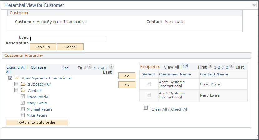
Task: Click the Apex Systems International folder icon
Action: (17, 78)
